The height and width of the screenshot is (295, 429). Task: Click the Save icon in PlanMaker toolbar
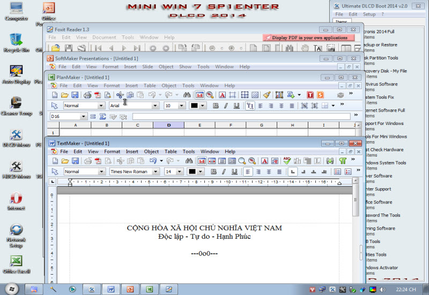[75, 95]
